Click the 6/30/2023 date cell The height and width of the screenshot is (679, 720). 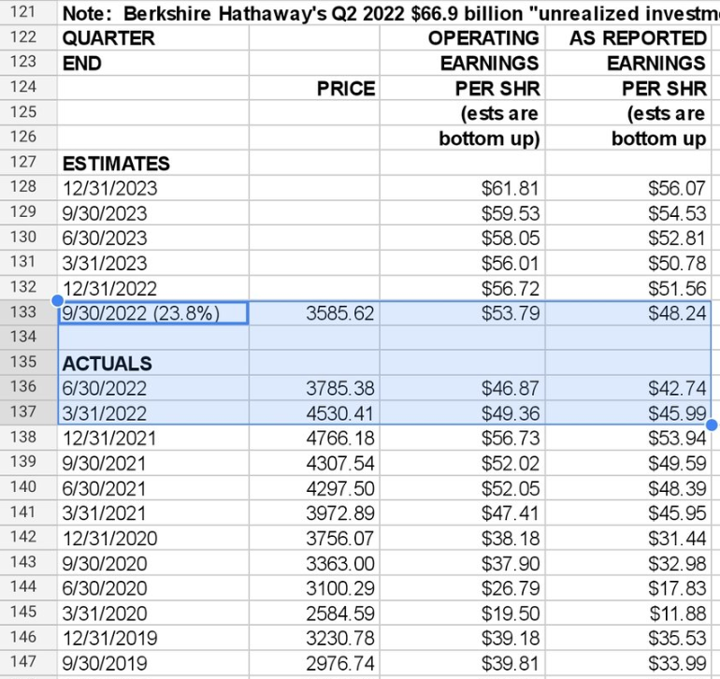pyautogui.click(x=153, y=238)
